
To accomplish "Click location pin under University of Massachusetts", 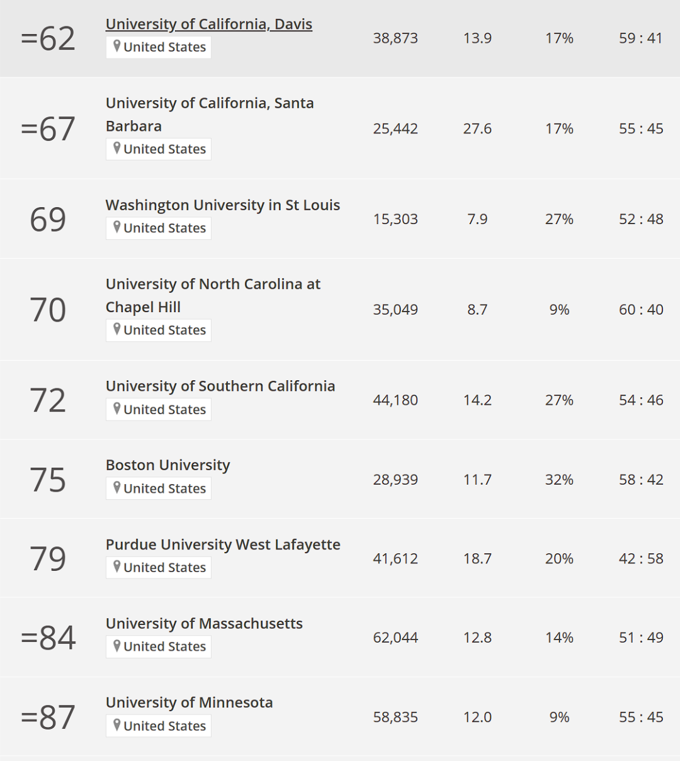I will click(x=116, y=645).
